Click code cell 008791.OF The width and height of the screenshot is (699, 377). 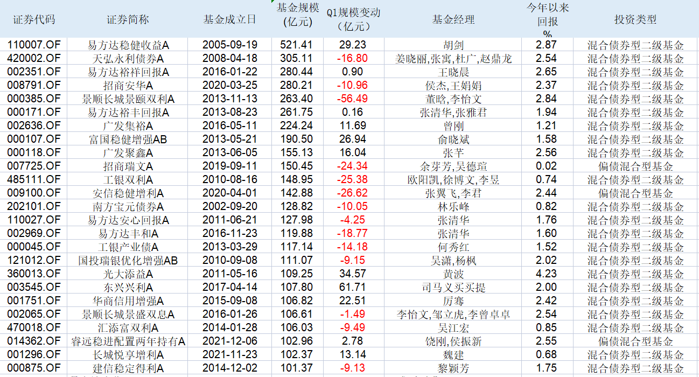click(x=33, y=85)
